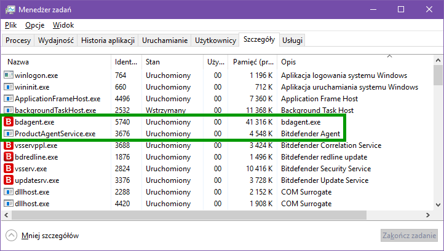Click the wininit.exe process icon
This screenshot has width=444, height=251.
pyautogui.click(x=9, y=87)
